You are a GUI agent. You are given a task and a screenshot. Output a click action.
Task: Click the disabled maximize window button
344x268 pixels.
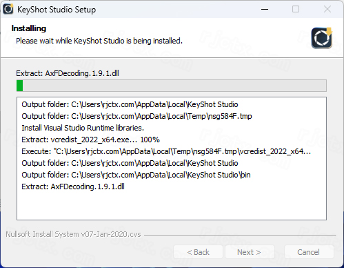pos(296,9)
